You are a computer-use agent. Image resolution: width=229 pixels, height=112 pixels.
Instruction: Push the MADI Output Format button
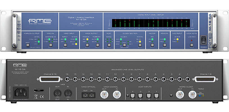pyautogui.click(x=98, y=45)
